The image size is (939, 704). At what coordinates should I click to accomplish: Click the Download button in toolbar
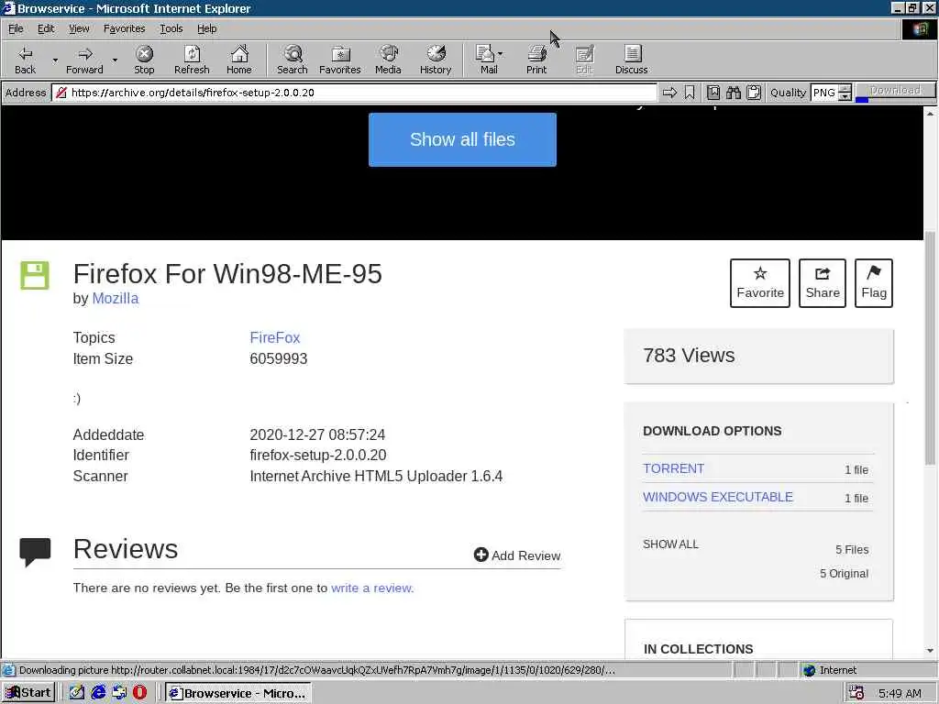pos(895,90)
